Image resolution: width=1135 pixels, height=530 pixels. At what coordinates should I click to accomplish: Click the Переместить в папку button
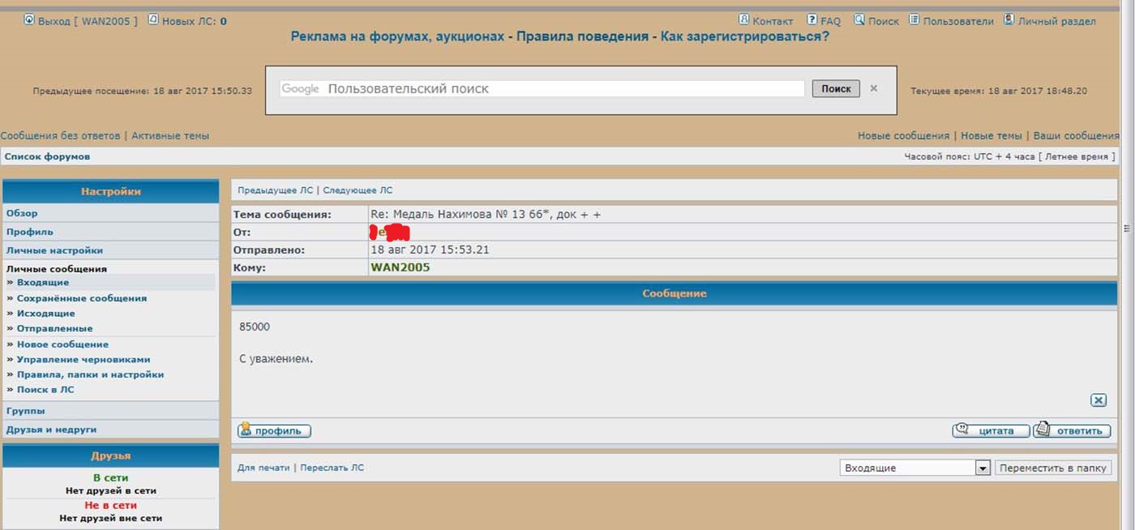tap(1054, 468)
